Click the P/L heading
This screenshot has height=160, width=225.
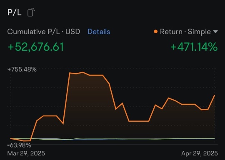[14, 12]
